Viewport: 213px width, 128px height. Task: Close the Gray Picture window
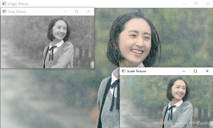88,11
